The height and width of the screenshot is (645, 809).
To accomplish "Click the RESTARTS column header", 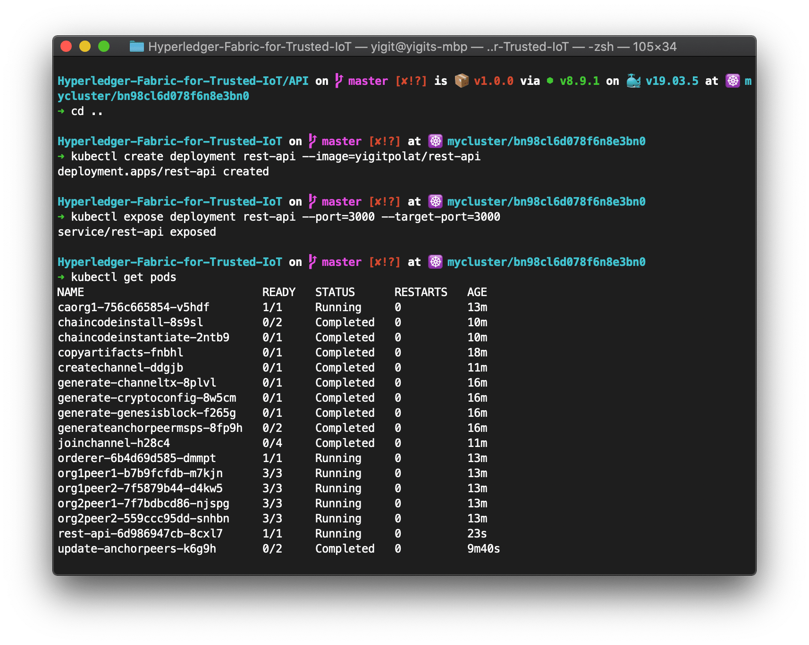I will click(x=421, y=292).
